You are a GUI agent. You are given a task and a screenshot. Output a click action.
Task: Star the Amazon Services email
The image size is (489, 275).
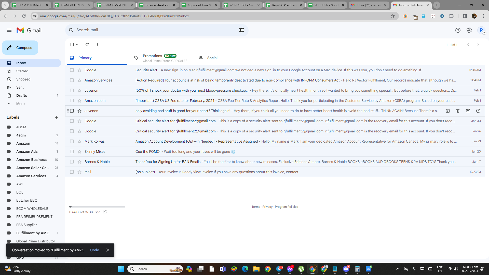pyautogui.click(x=79, y=80)
